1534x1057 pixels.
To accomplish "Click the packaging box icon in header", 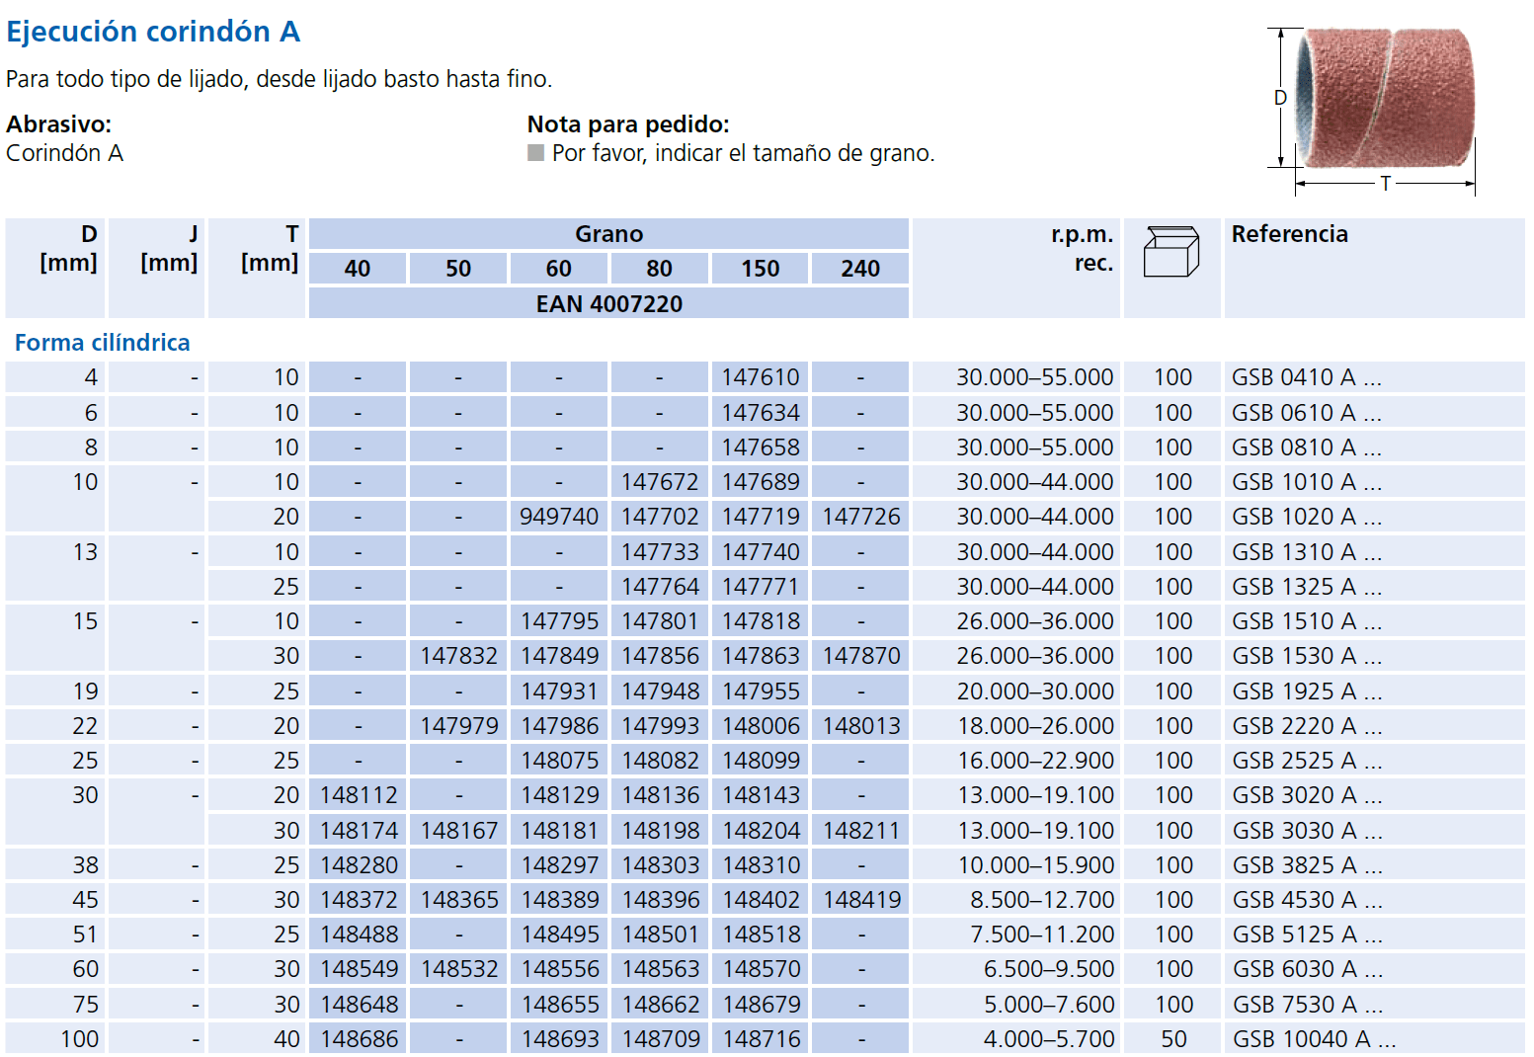I will [1171, 252].
